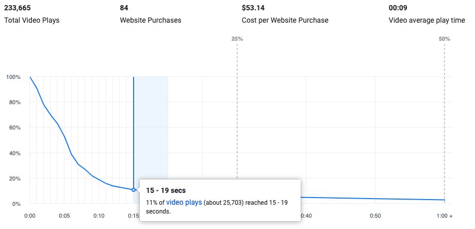Click the light blue 15-19 secs band
Image resolution: width=475 pixels, height=229 pixels.
[x=152, y=129]
